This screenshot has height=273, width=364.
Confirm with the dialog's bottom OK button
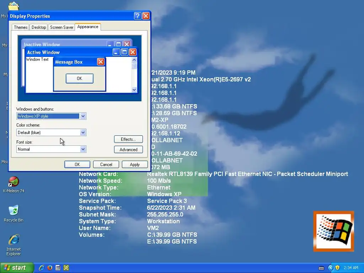tap(77, 164)
